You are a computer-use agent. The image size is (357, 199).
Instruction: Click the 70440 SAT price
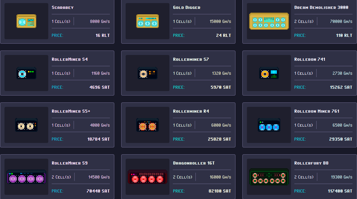pyautogui.click(x=98, y=191)
